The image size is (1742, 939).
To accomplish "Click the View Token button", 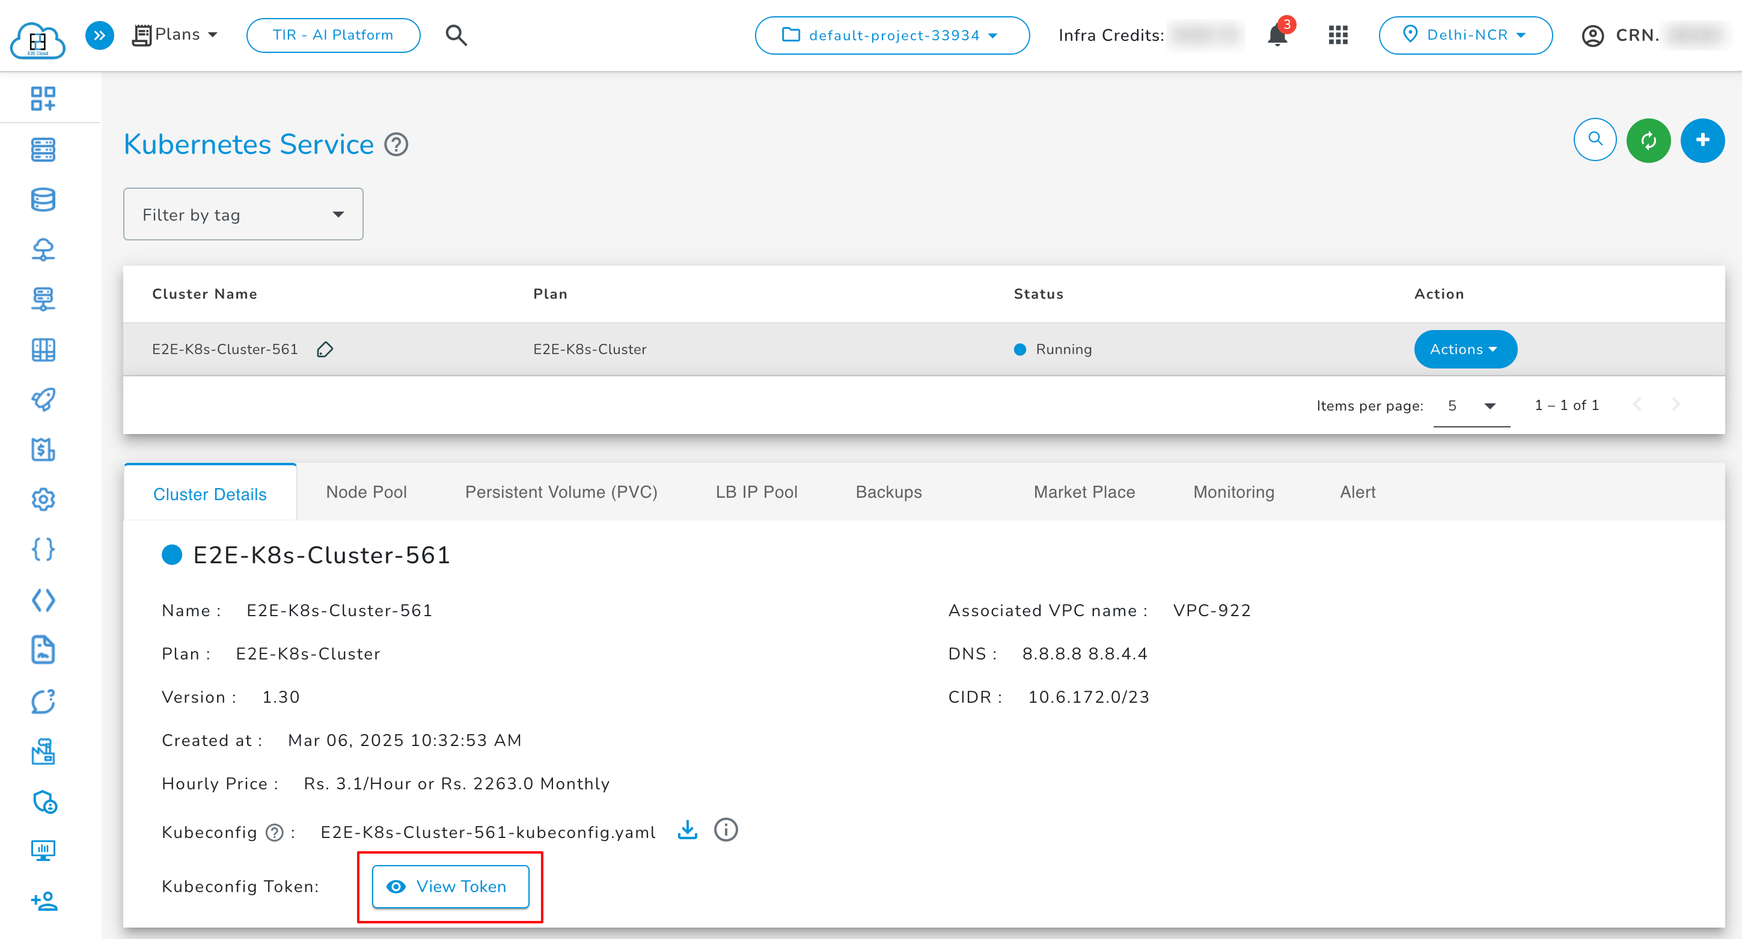I will 450,886.
